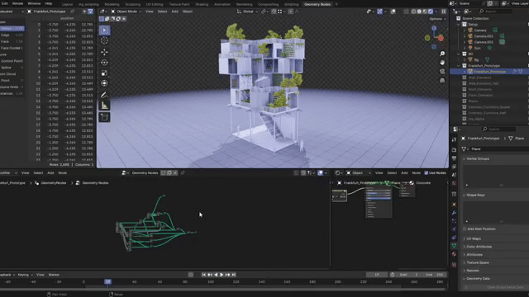529x297 pixels.
Task: Select the Annotate tool
Action: 104,95
